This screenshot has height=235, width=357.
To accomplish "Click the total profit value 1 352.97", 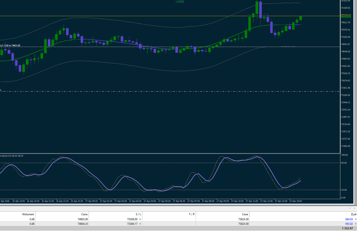I will click(347, 228).
